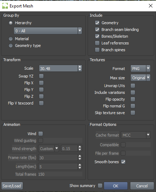156x192 pixels.
Task: Toggle Smooth bones checkbox
Action: coord(123,162)
